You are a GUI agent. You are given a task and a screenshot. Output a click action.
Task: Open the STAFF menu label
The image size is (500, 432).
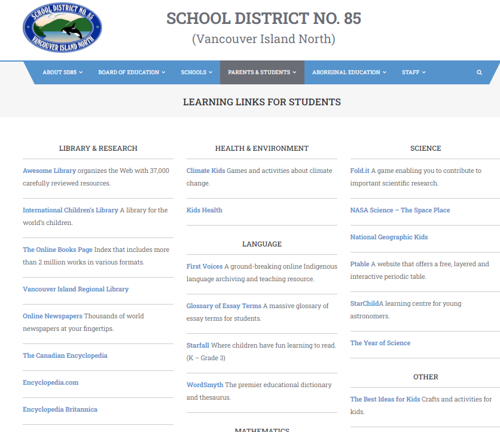[x=410, y=72]
